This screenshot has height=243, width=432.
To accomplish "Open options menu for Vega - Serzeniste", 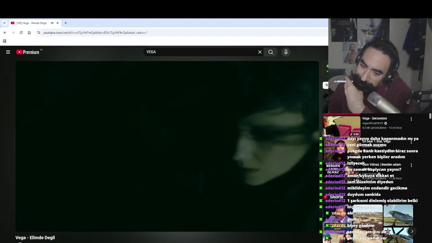I will tap(411, 119).
